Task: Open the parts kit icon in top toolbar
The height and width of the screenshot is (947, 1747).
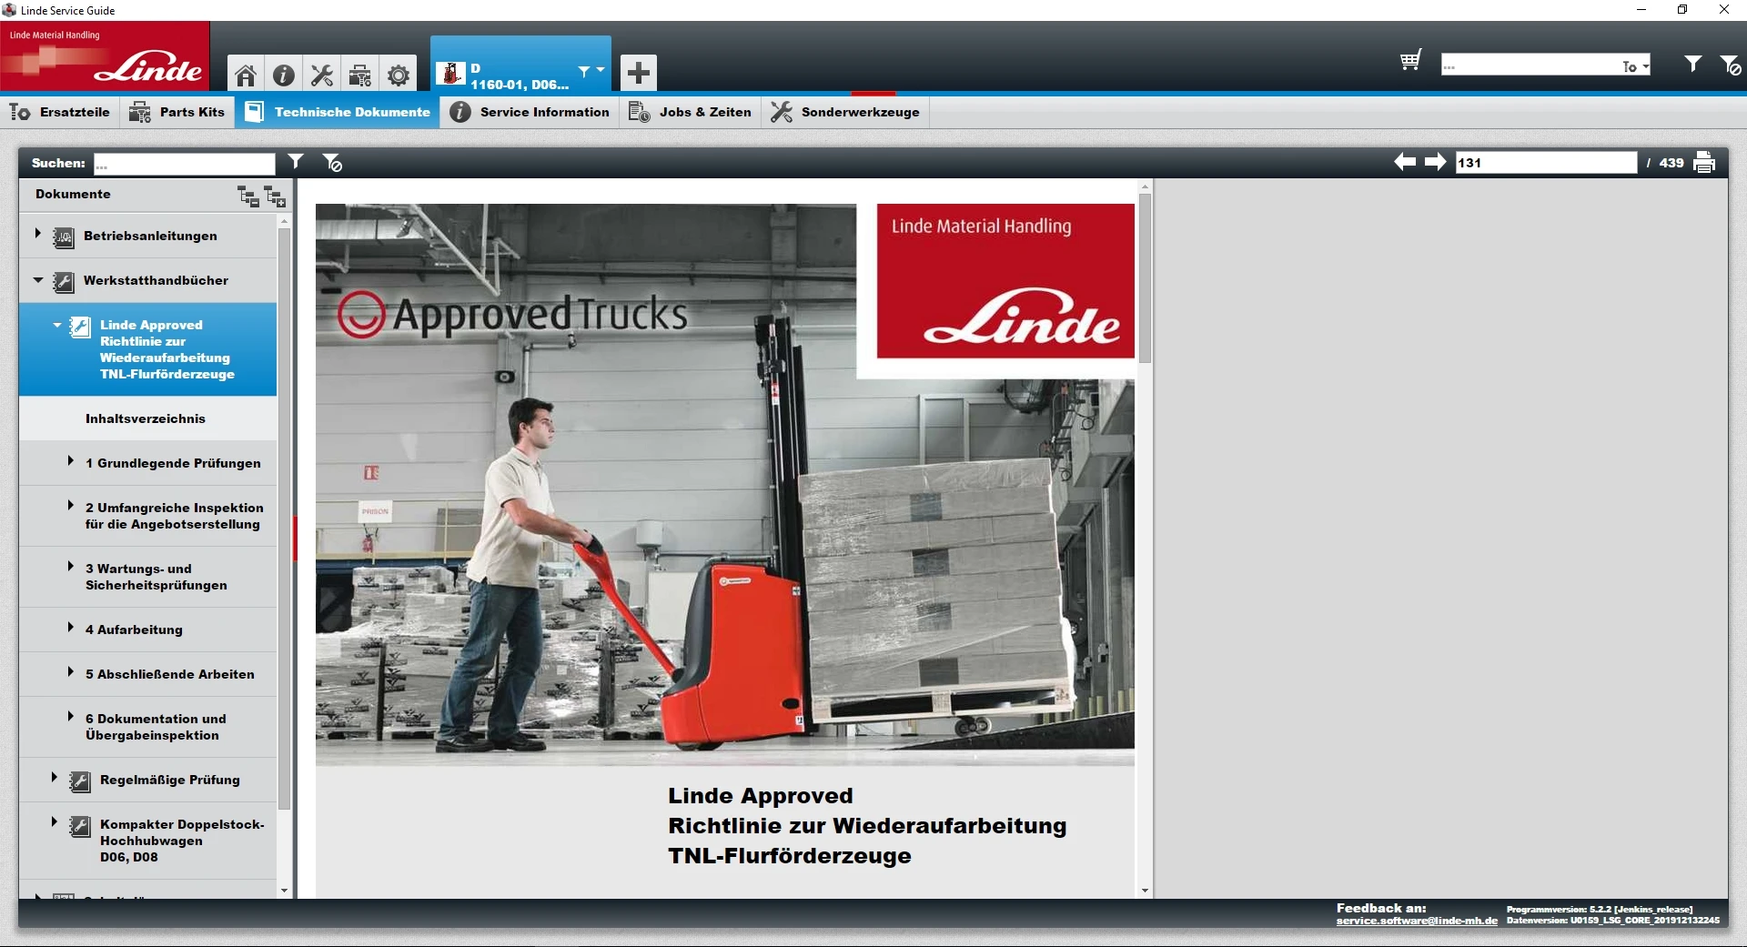Action: point(360,75)
